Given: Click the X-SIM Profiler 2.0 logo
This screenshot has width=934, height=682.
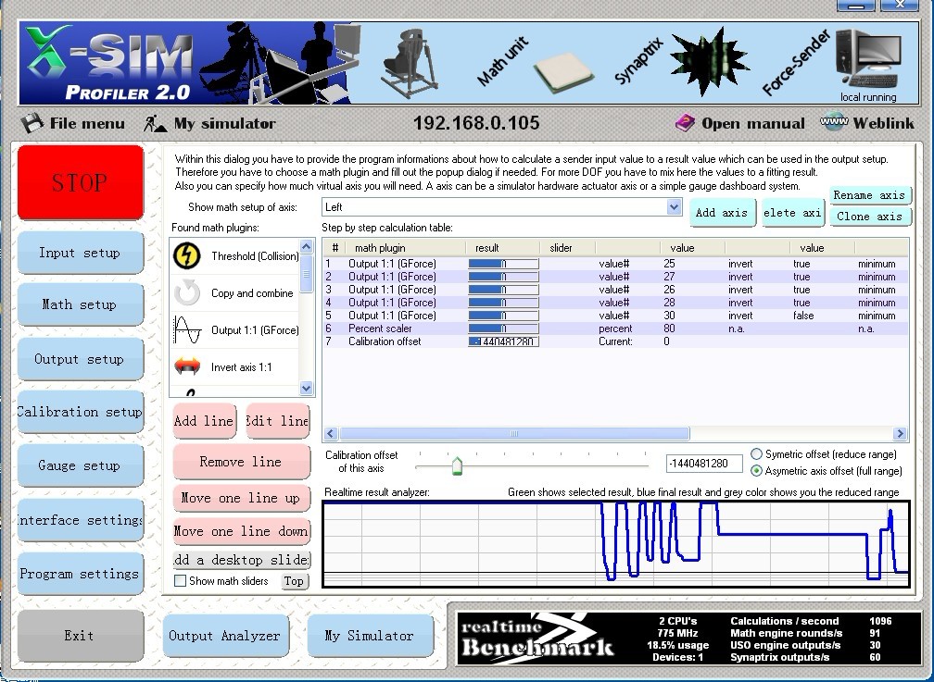Looking at the screenshot, I should click(x=111, y=64).
